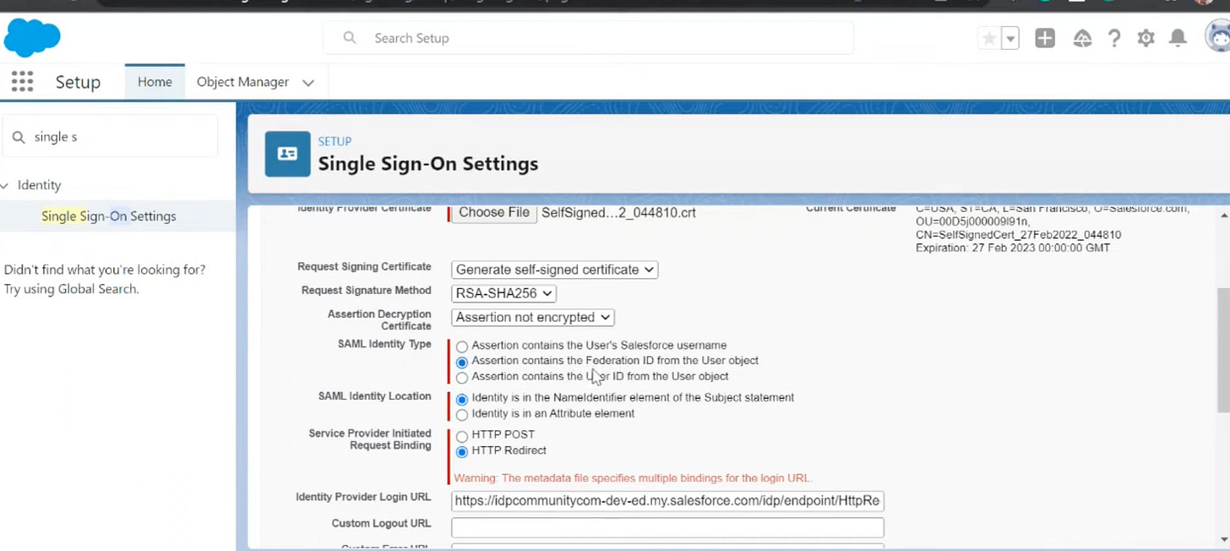Click the 'SAML Identity Location' label

point(374,396)
